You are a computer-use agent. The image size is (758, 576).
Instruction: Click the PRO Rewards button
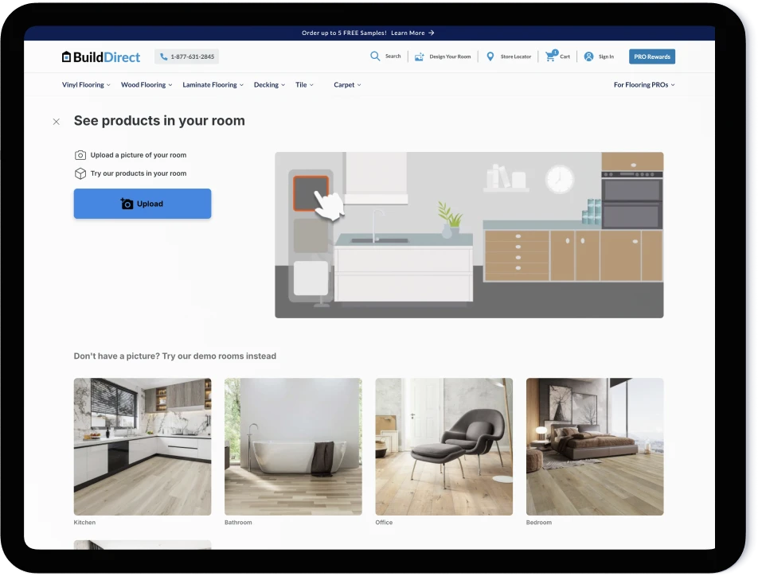point(651,56)
